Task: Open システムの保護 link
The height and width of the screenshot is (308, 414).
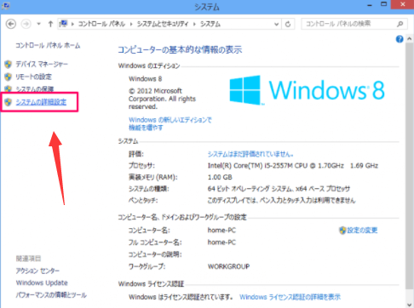Action: coord(35,89)
